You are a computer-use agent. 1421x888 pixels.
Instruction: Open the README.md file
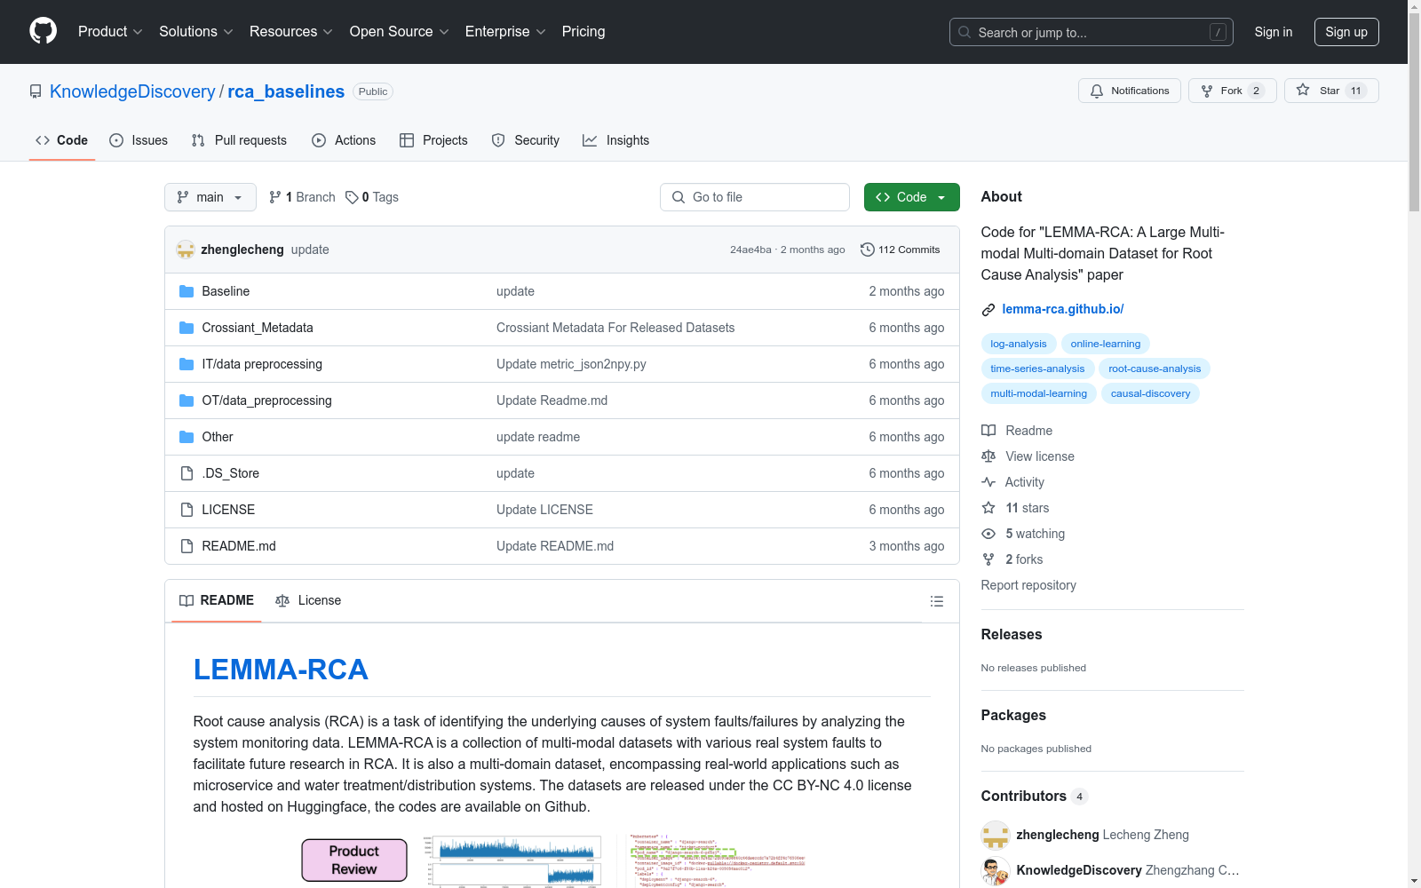point(239,546)
